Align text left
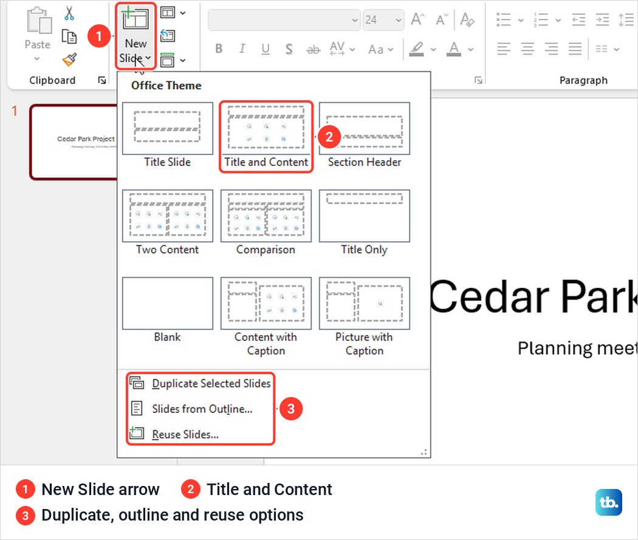Screen dimensions: 638x540 pos(504,49)
